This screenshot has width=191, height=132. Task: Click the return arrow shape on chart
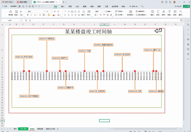point(158,31)
